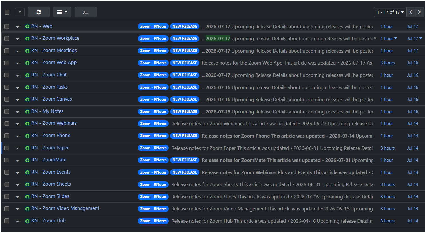This screenshot has width=426, height=233.
Task: Open the "1 hour" dropdown in Zoom Workplace row
Action: pos(389,38)
